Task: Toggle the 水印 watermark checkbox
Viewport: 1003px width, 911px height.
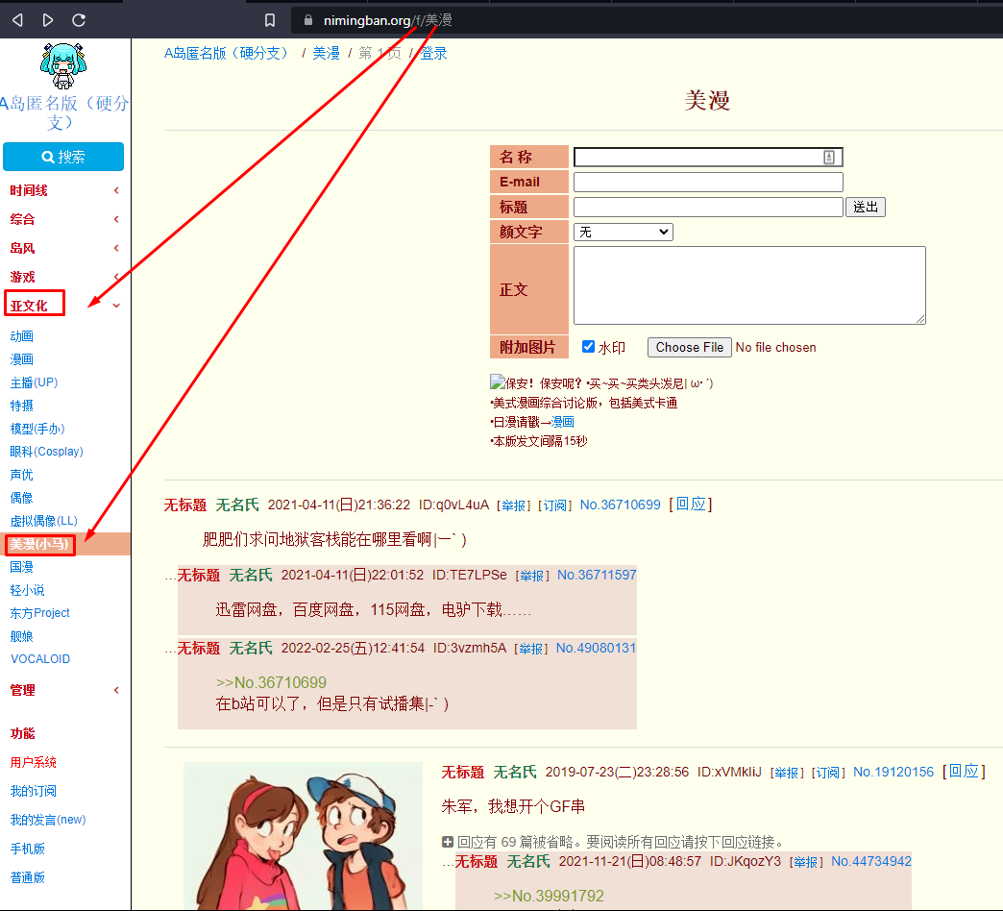Action: pos(589,347)
